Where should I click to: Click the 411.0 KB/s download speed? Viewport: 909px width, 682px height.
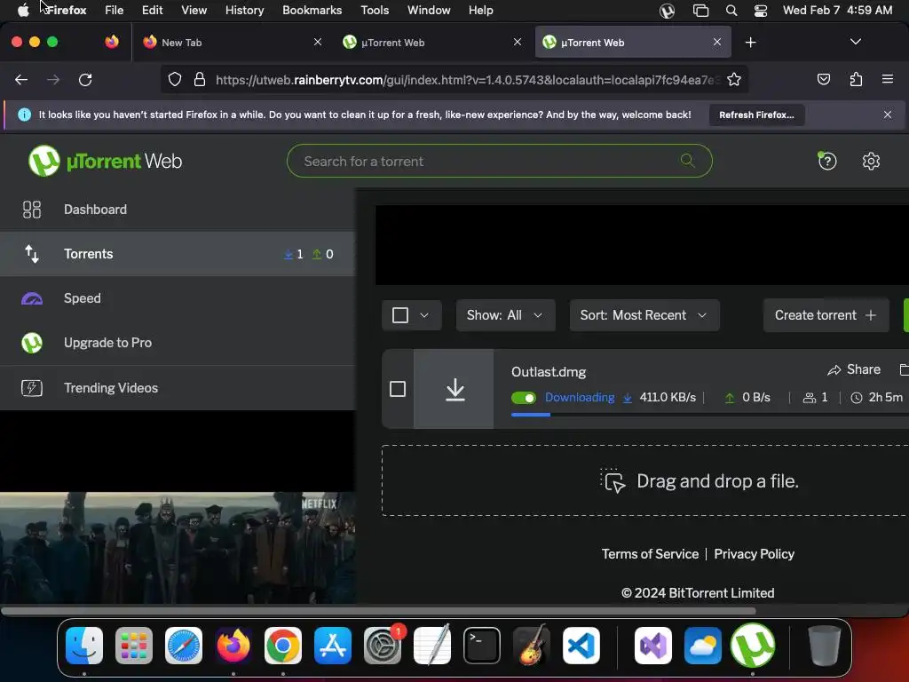pyautogui.click(x=668, y=397)
